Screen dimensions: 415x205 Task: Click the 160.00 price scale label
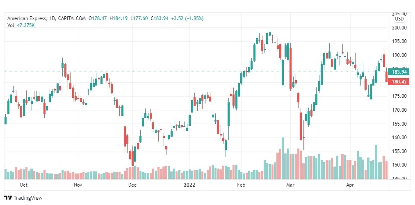click(x=400, y=137)
